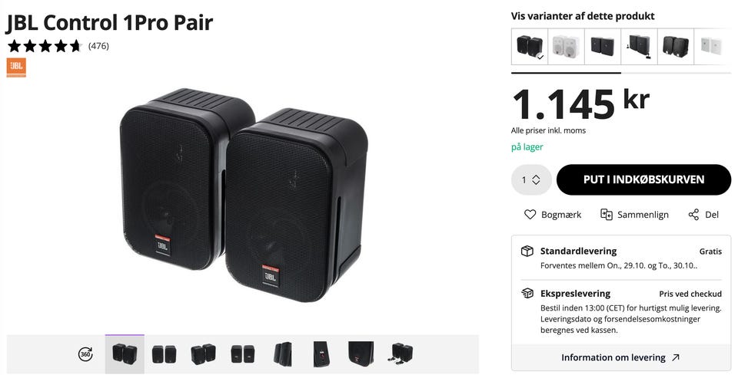The image size is (738, 375).
Task: Click the main speaker product image
Action: point(244,195)
